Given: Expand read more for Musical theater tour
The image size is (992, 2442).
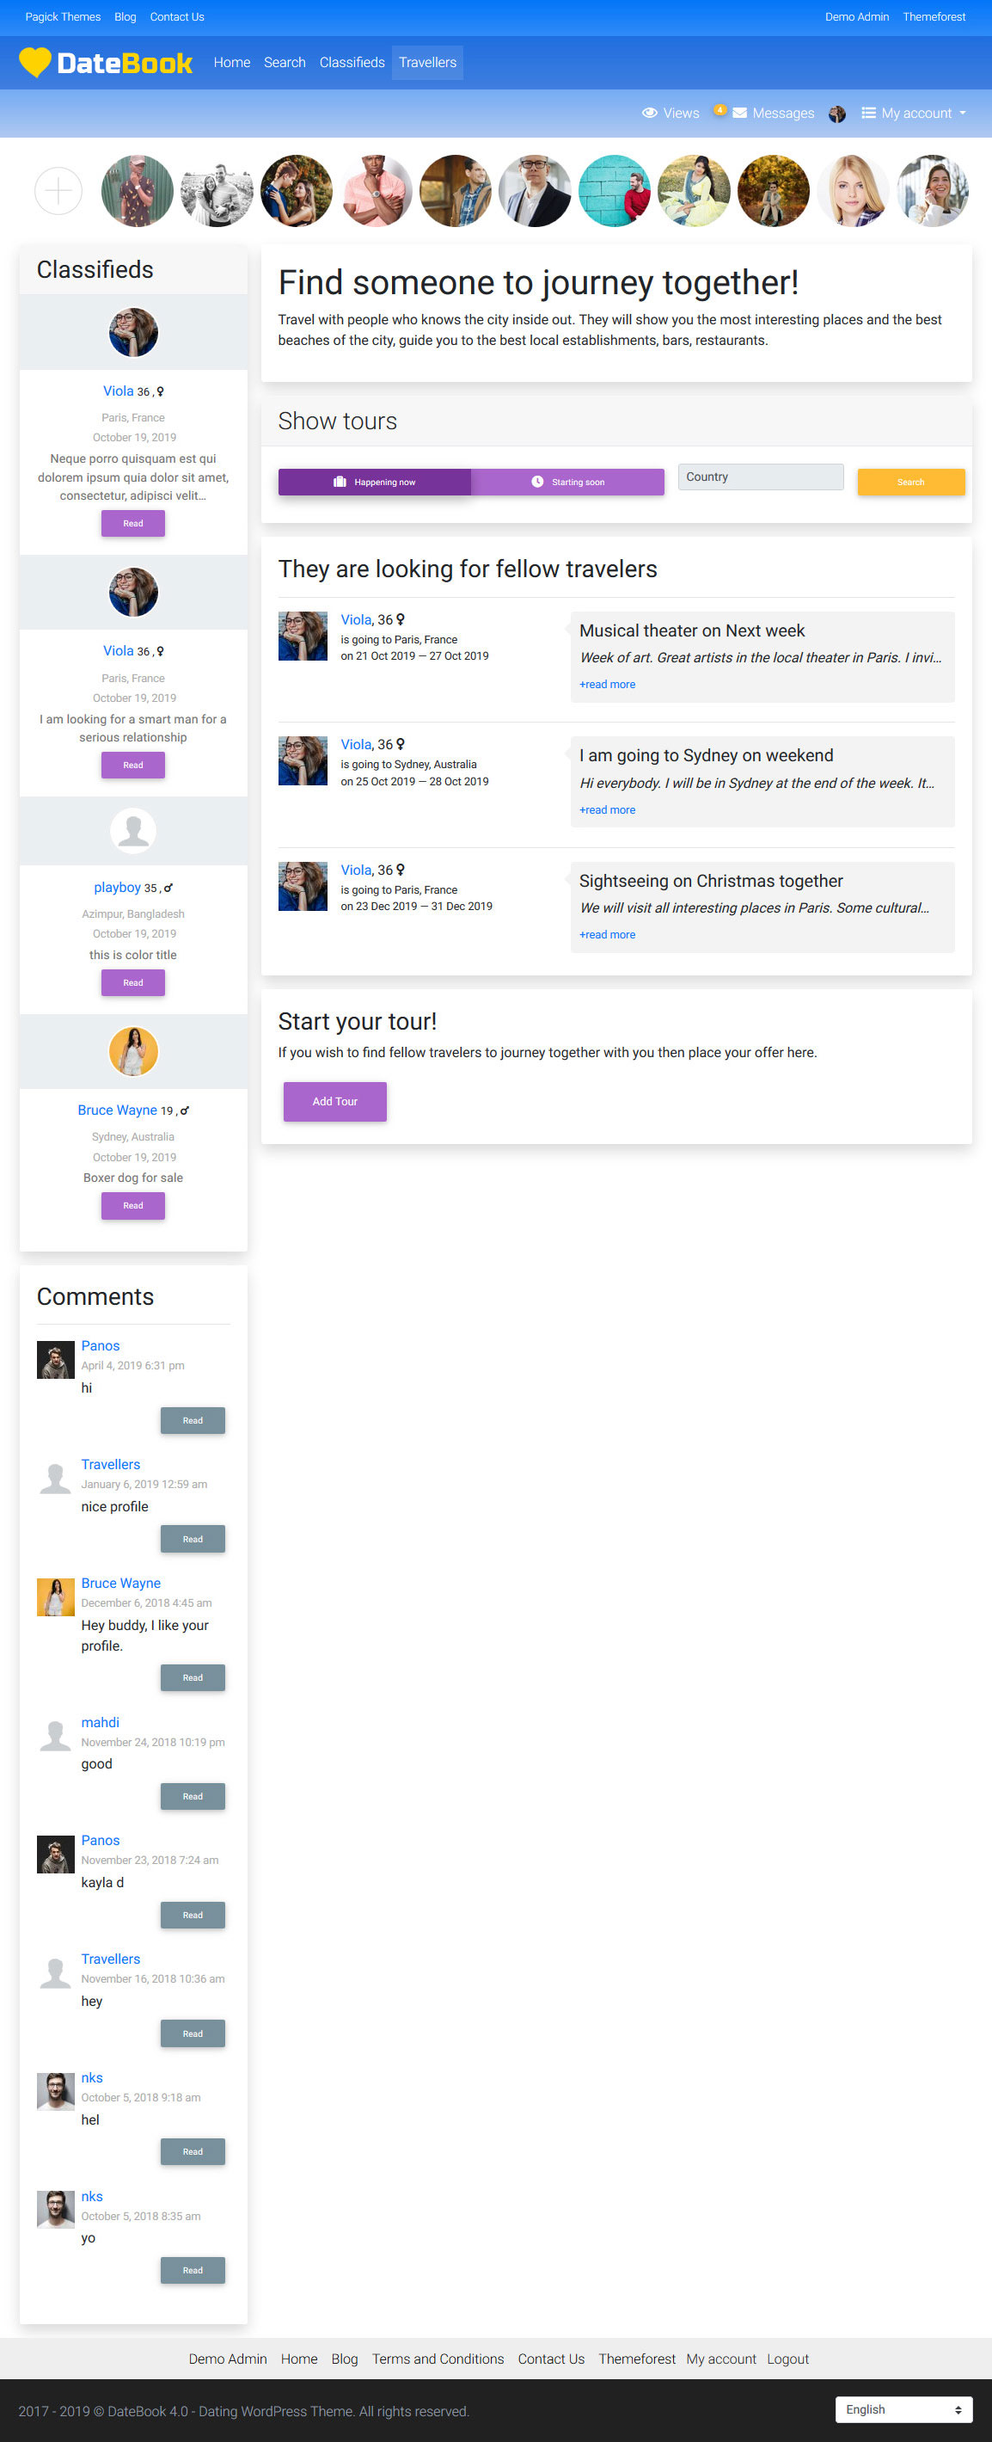Looking at the screenshot, I should click(x=608, y=685).
